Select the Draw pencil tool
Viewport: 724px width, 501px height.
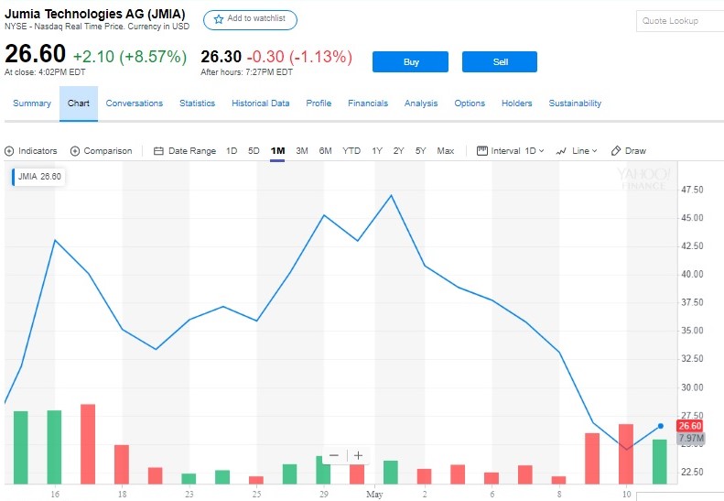coord(629,151)
